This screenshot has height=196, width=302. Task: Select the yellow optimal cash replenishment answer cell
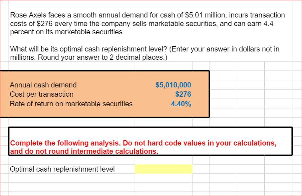(x=163, y=169)
